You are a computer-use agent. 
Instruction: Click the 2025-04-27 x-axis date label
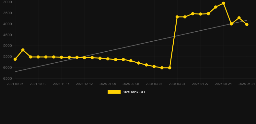[200, 84]
